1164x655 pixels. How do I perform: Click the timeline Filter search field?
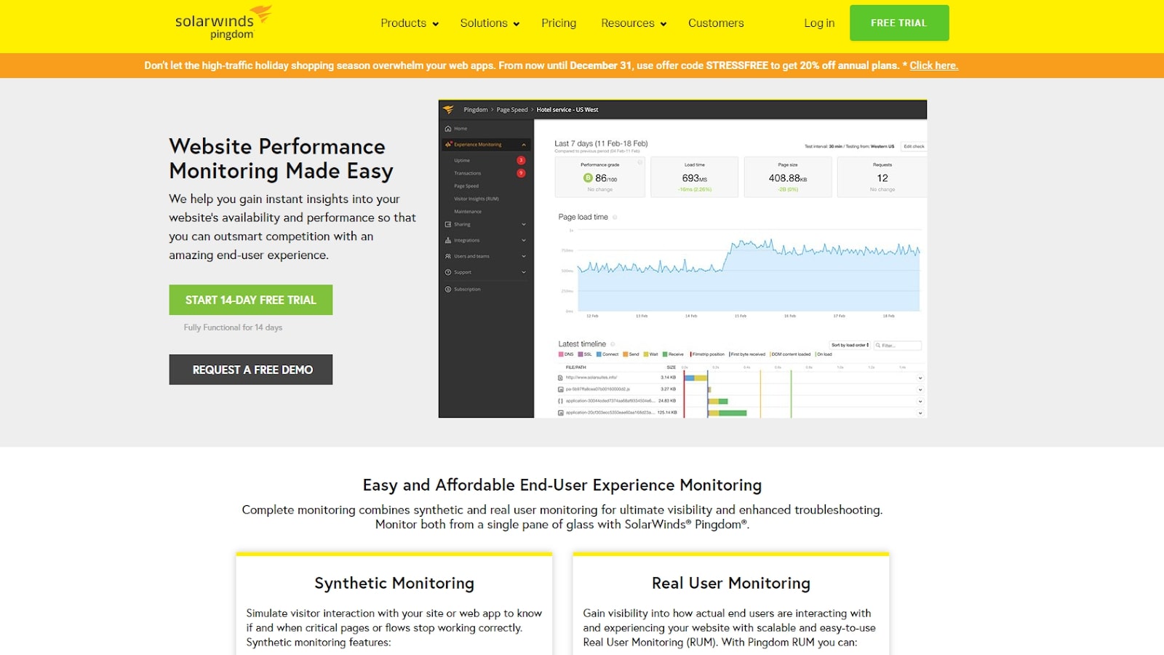tap(898, 345)
